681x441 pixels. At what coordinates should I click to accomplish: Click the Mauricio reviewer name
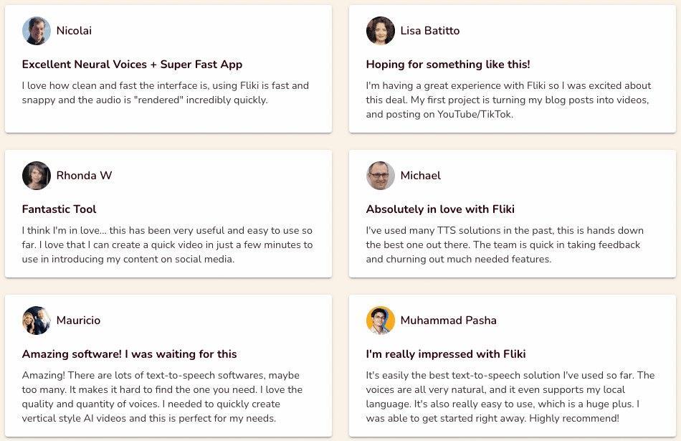[x=78, y=321]
